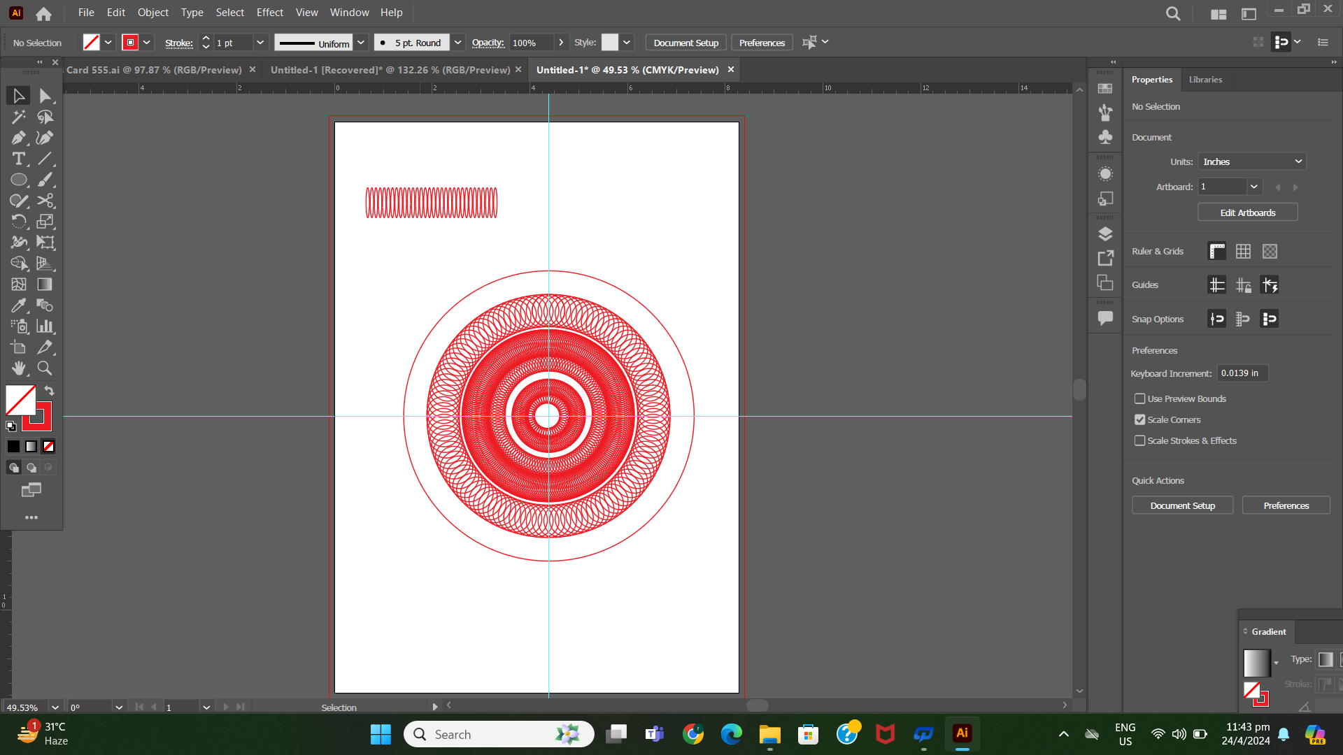Open the Layers panel icon
The image size is (1343, 755).
[1105, 234]
